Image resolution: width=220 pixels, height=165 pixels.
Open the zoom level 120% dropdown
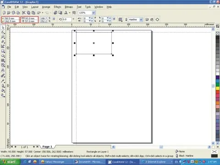pyautogui.click(x=93, y=13)
